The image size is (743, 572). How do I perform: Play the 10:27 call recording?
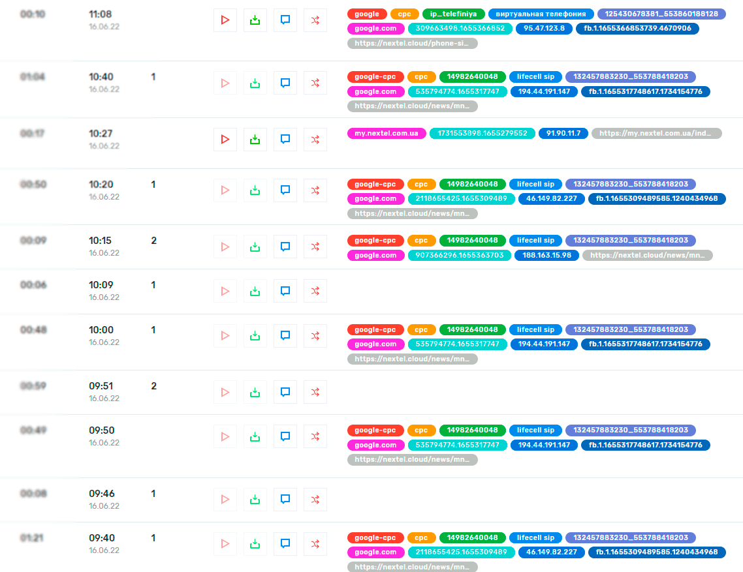(225, 139)
